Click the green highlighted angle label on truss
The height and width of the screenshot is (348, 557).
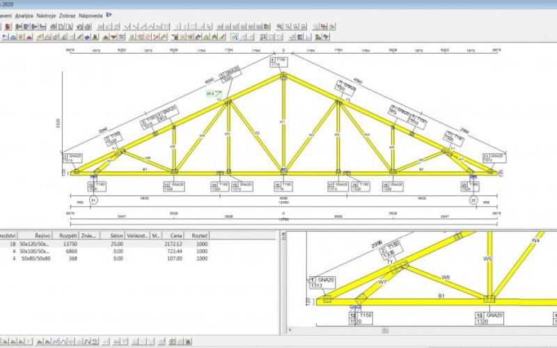214,94
